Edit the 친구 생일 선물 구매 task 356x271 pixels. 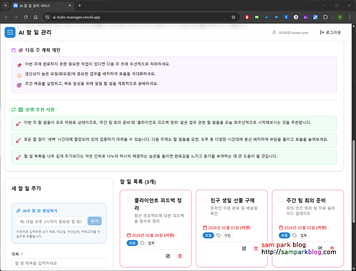[244, 248]
